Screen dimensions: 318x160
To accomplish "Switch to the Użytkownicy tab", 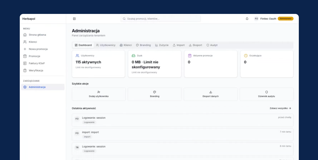I will click(x=106, y=45).
